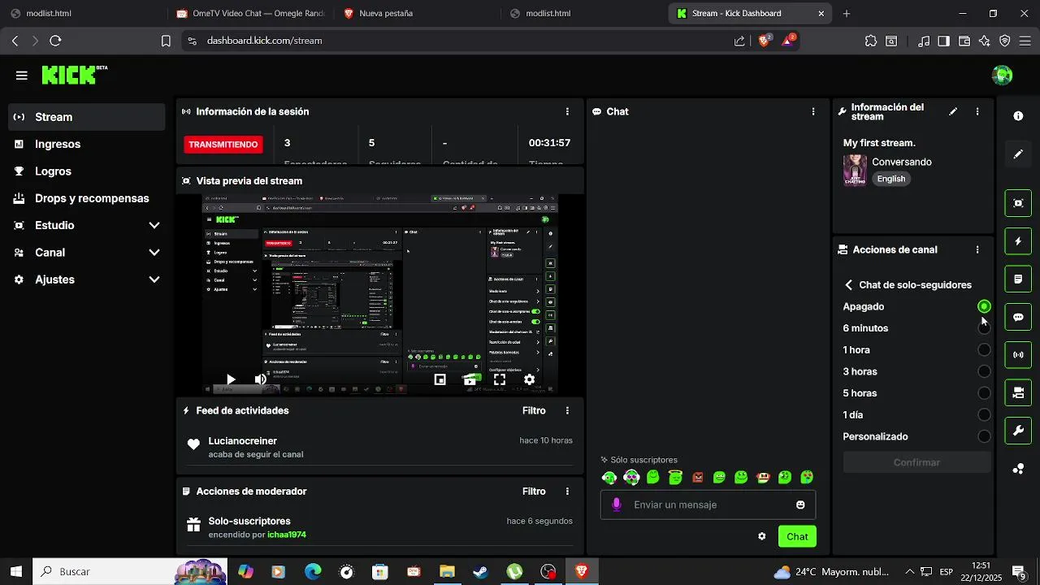Click the three-dots cluster icon at sidebar bottom

click(x=1018, y=469)
